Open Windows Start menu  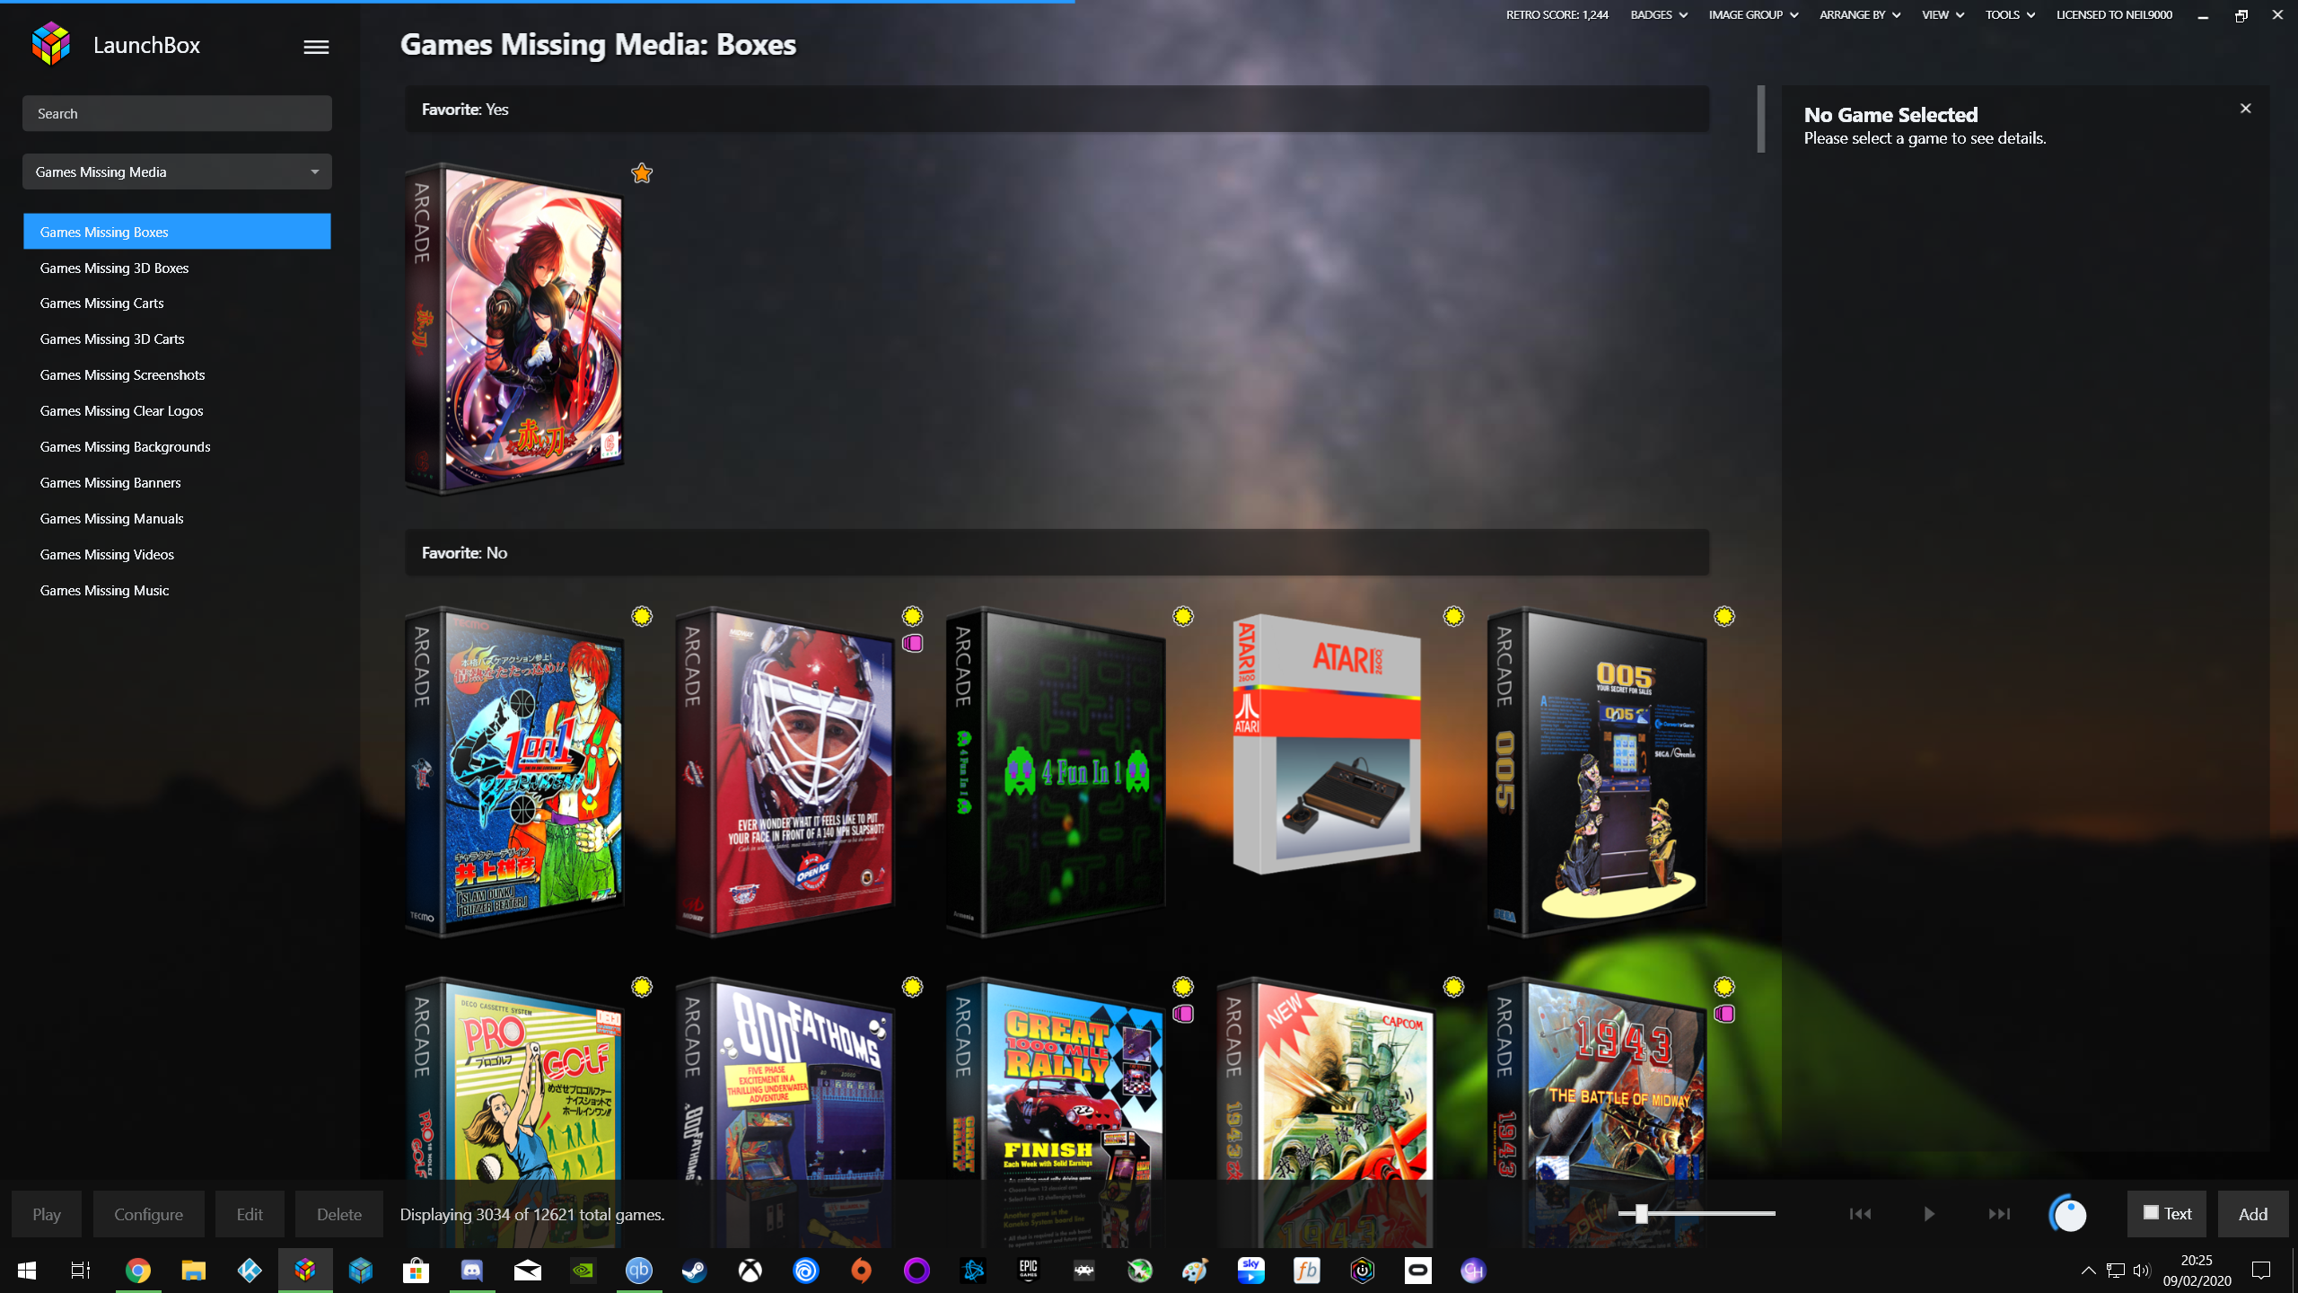(x=27, y=1271)
